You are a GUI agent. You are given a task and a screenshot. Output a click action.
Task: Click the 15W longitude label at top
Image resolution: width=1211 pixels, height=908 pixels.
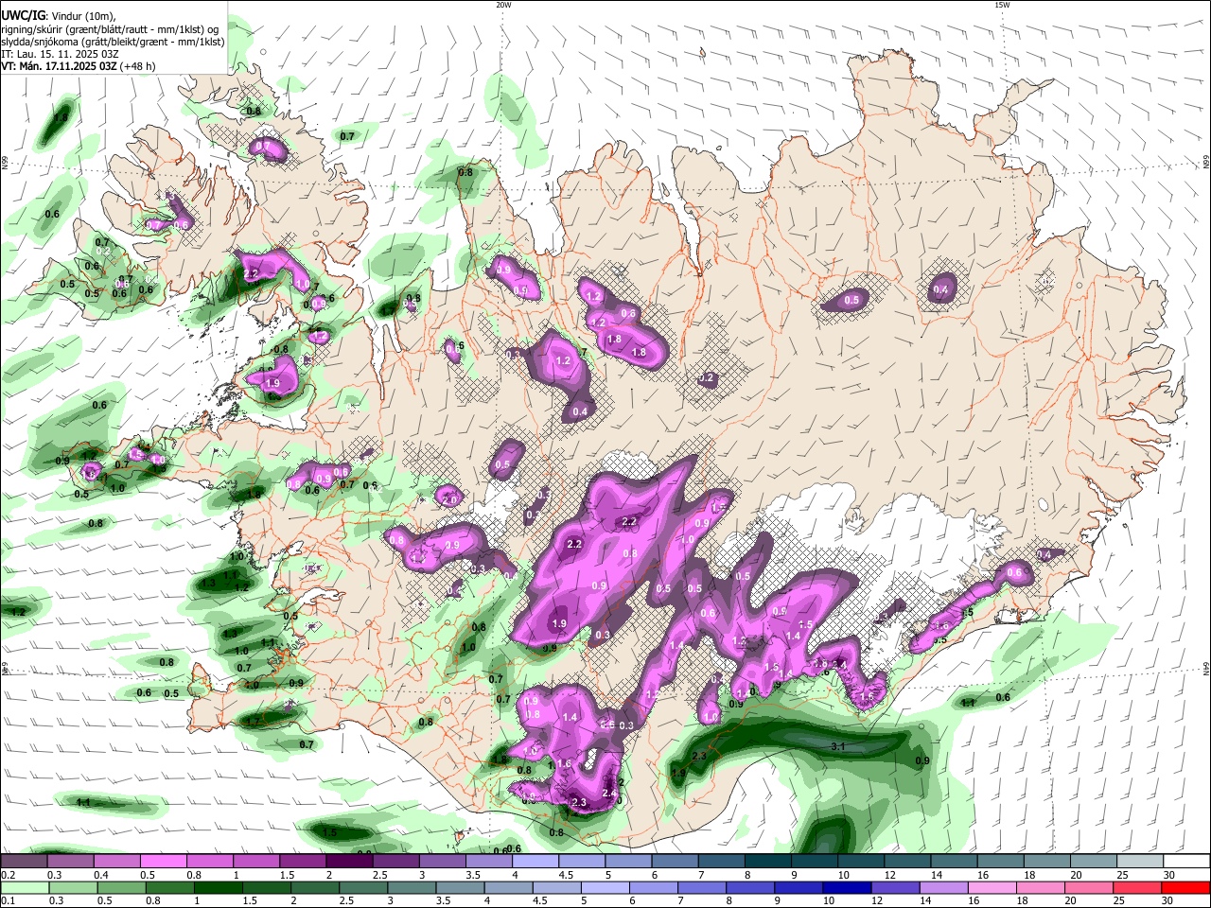click(1002, 5)
